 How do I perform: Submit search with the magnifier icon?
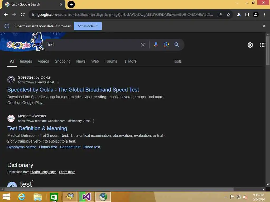(177, 45)
